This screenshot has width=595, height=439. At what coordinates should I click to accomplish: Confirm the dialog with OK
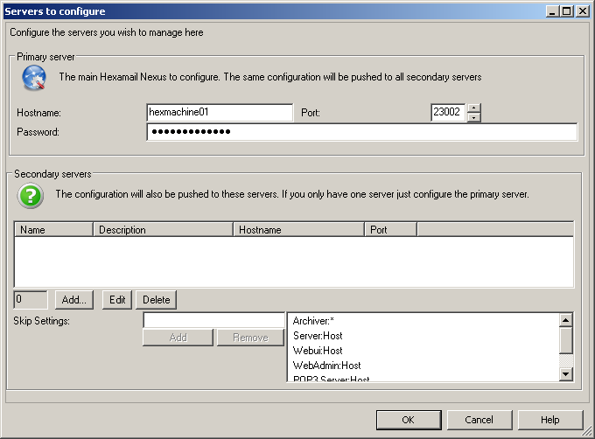click(x=408, y=420)
